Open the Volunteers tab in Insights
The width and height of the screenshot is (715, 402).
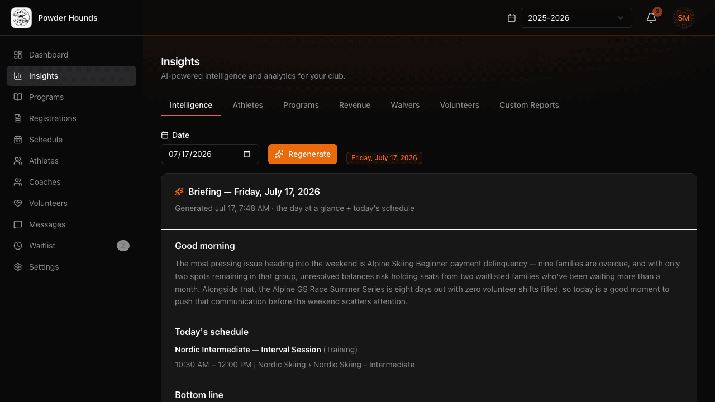460,105
